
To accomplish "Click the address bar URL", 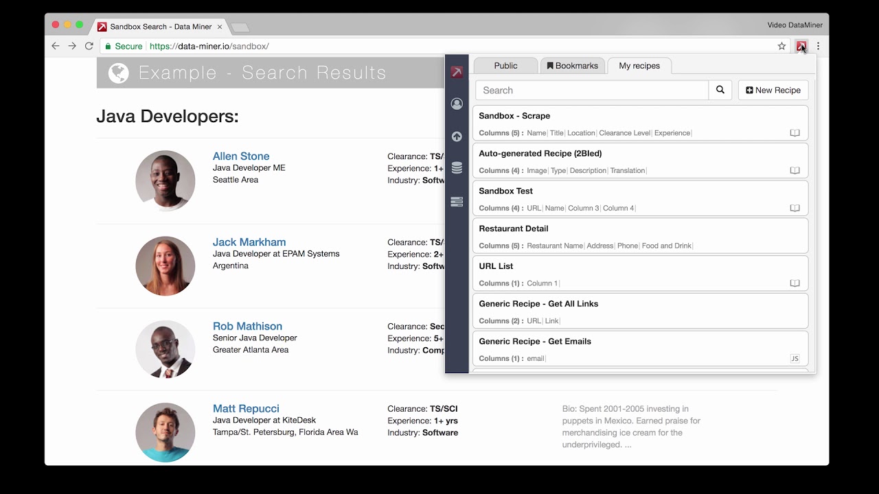I will tap(209, 46).
